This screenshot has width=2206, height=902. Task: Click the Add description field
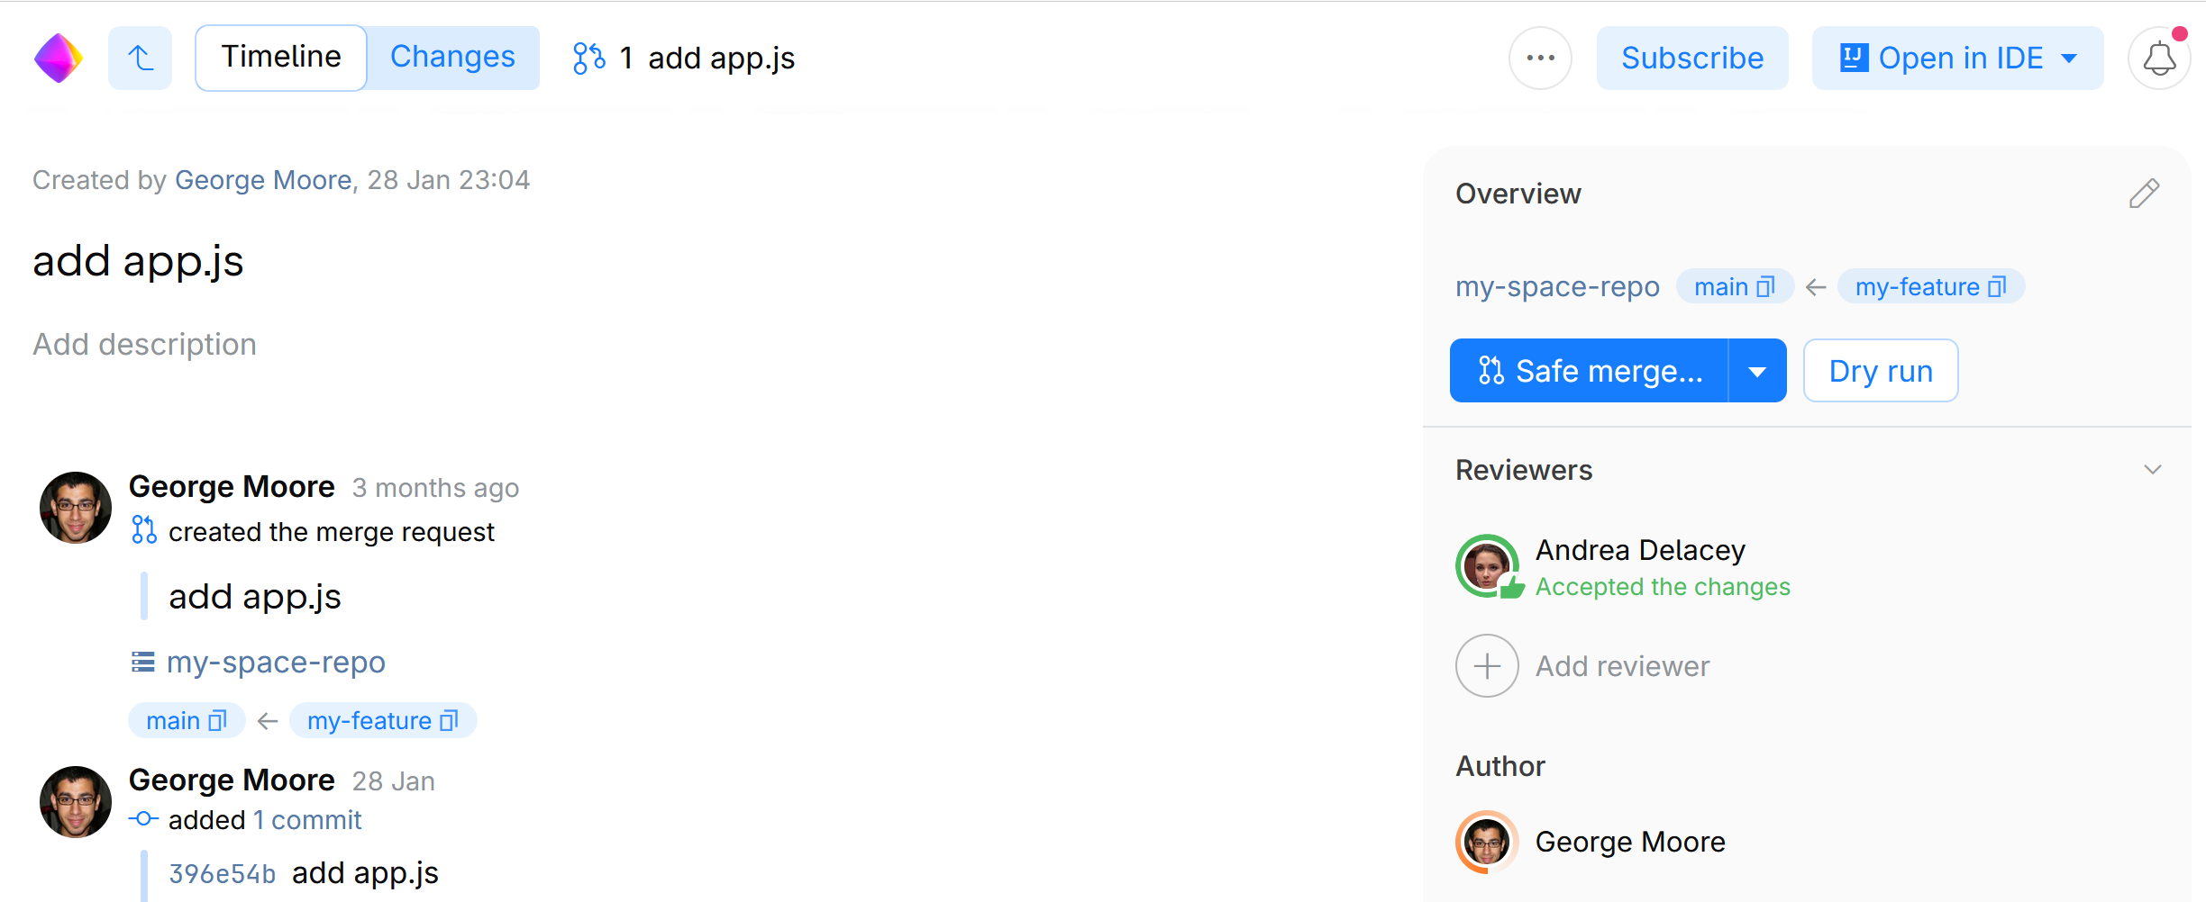[145, 345]
